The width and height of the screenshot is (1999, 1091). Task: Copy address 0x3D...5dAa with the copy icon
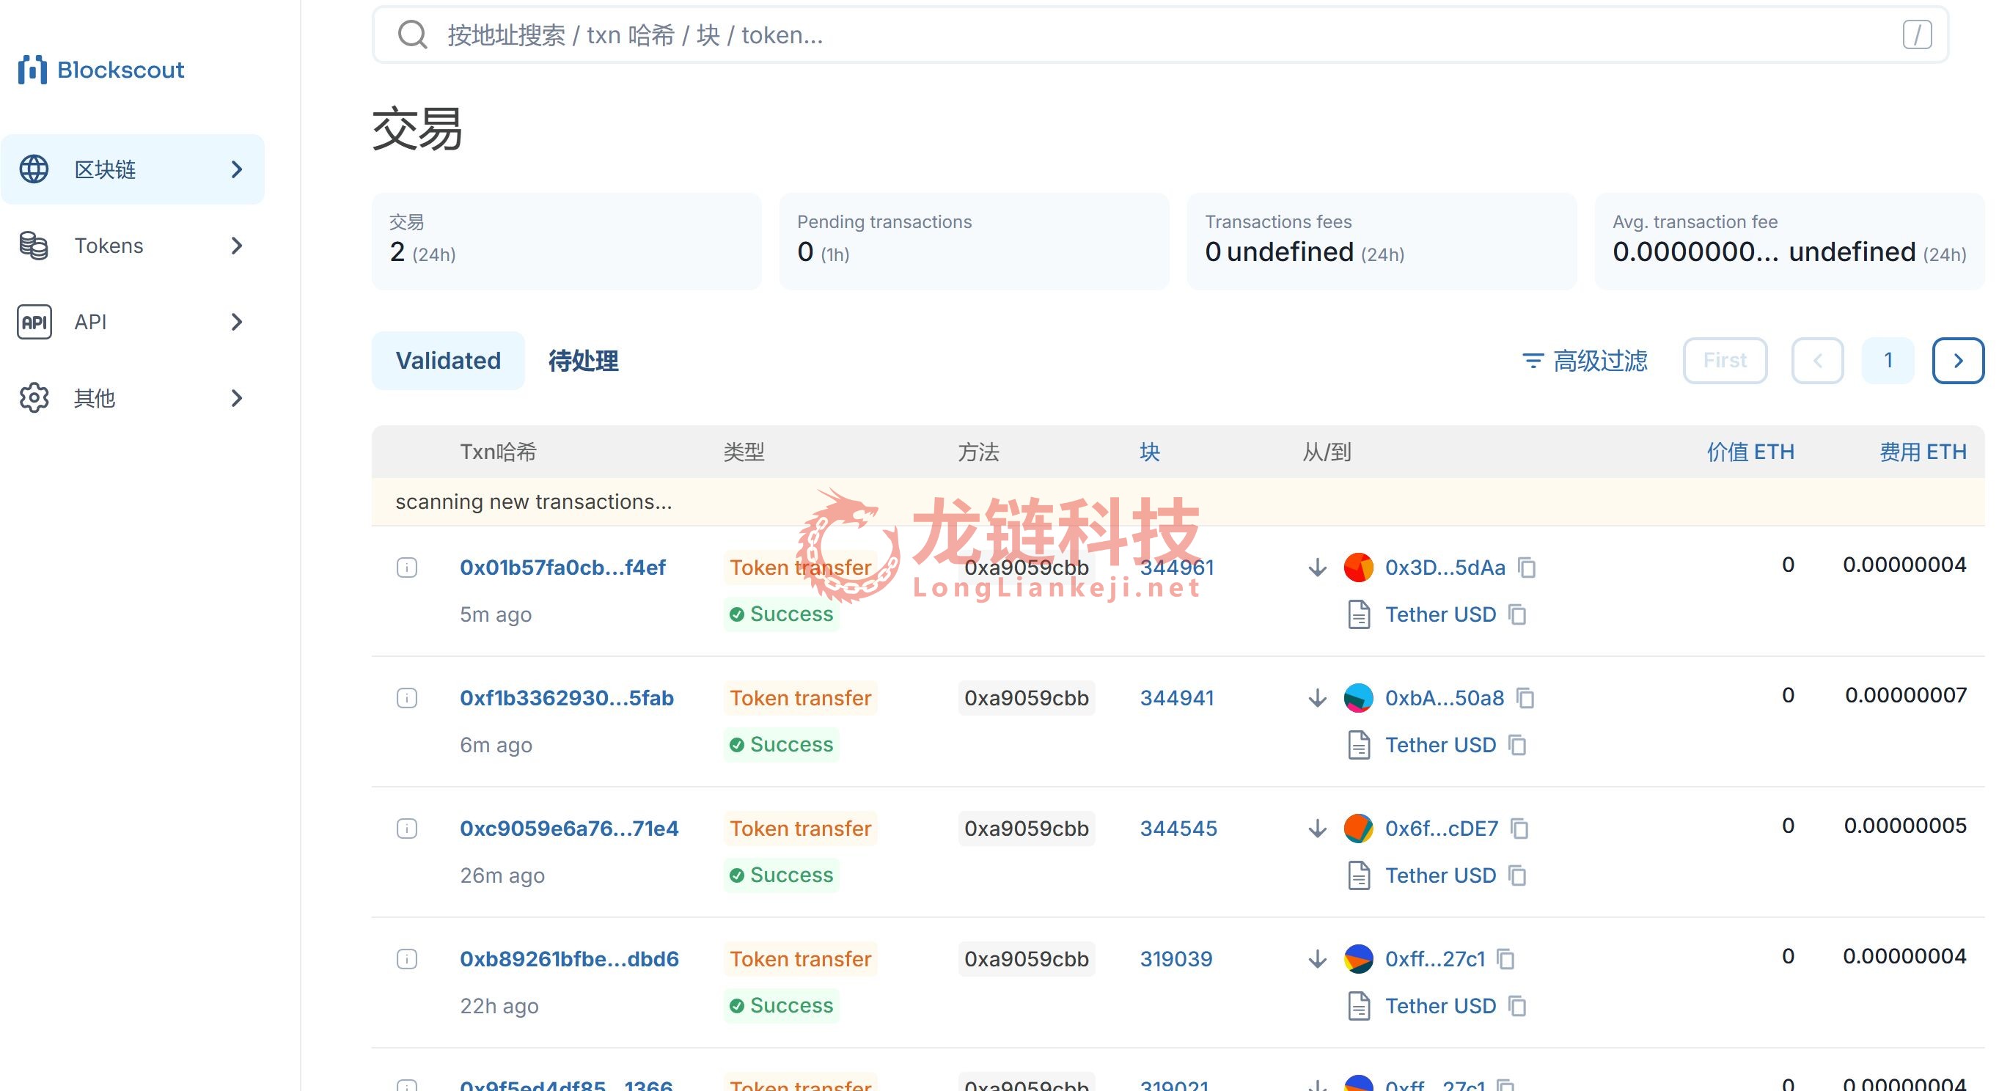coord(1527,567)
